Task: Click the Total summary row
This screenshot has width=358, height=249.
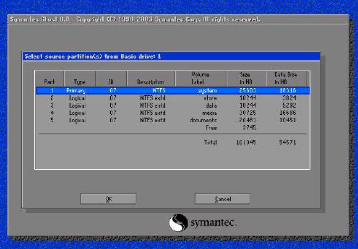Action: point(211,142)
